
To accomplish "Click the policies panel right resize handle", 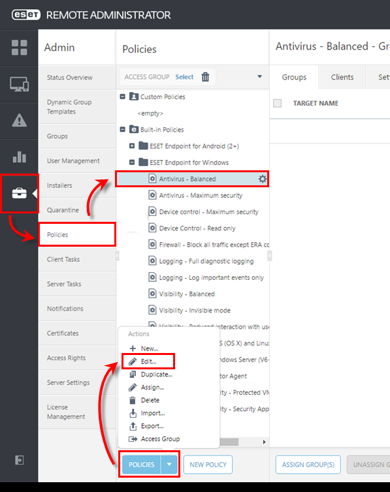I will 269,256.
